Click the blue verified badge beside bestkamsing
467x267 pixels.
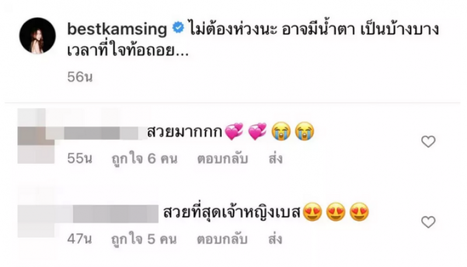tap(178, 28)
